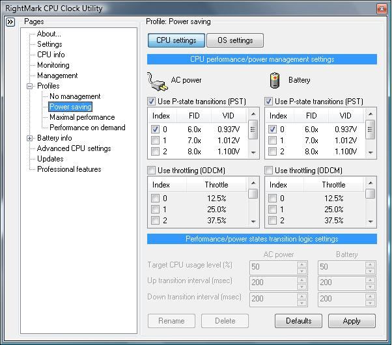Click the Delete button
This screenshot has width=392, height=345.
[x=225, y=321]
